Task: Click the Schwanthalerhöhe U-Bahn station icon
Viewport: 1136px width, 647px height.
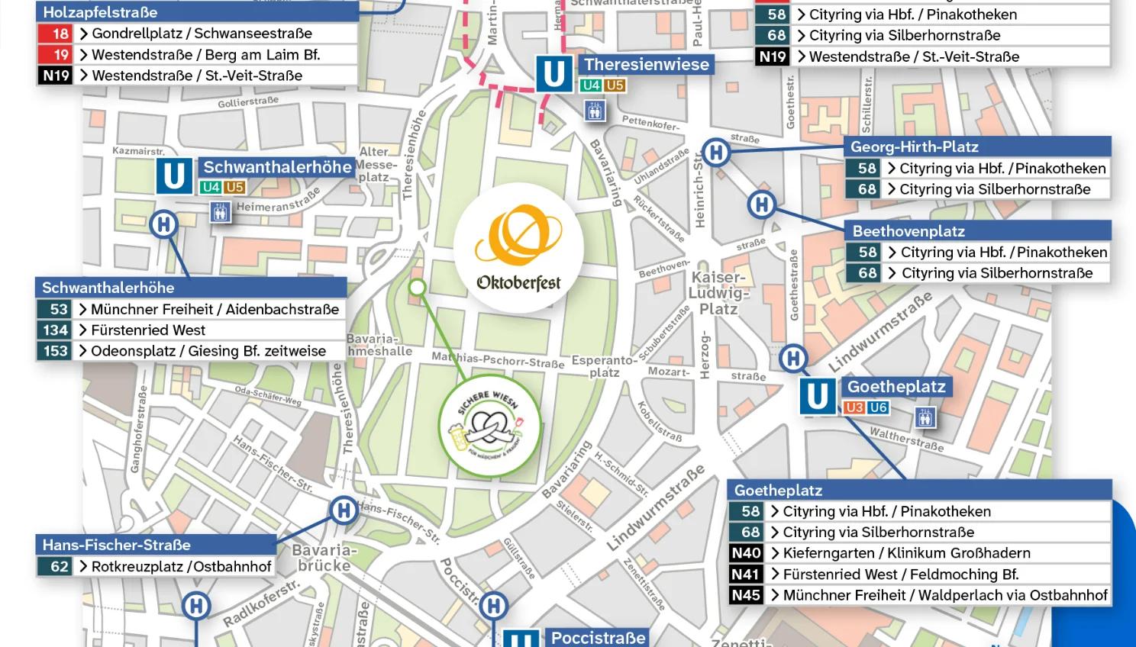Action: 173,176
